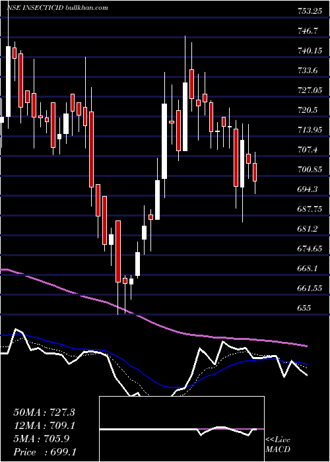330x462 pixels.
Task: Click the <<Live MACD label
Action: pyautogui.click(x=278, y=445)
